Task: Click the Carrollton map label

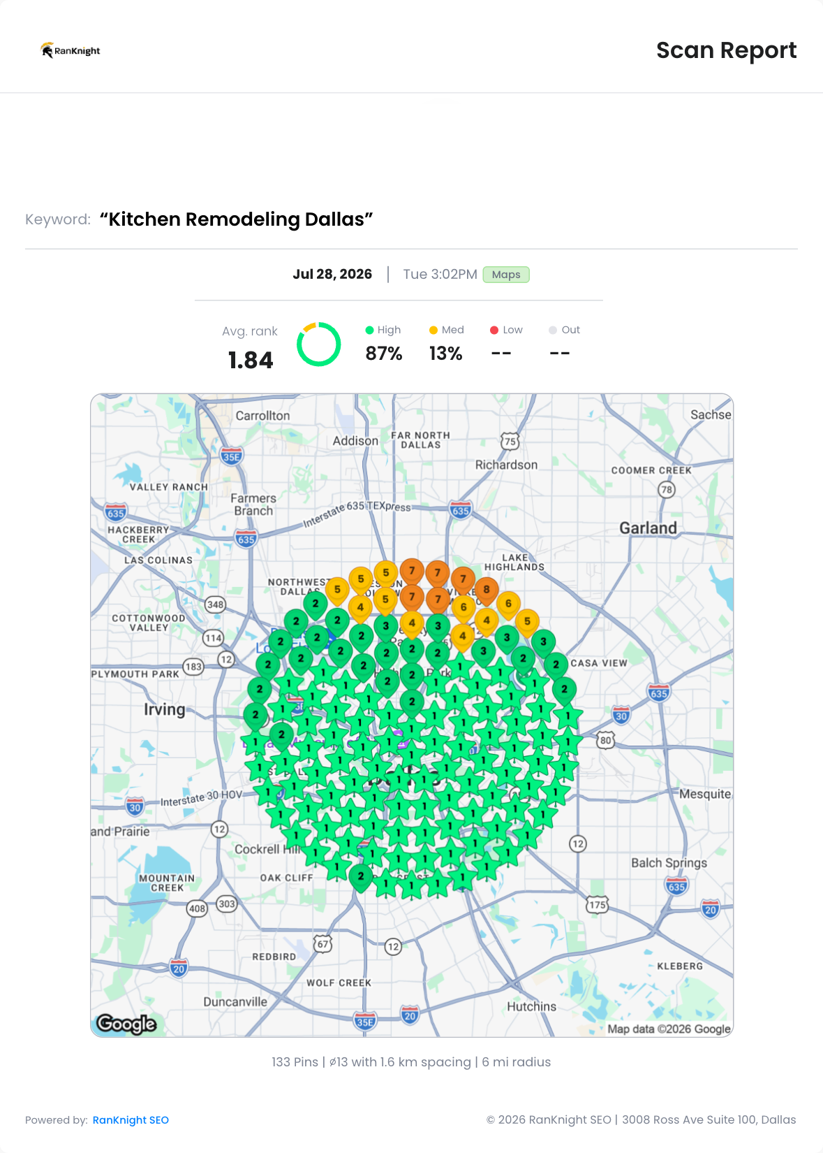Action: pos(262,416)
